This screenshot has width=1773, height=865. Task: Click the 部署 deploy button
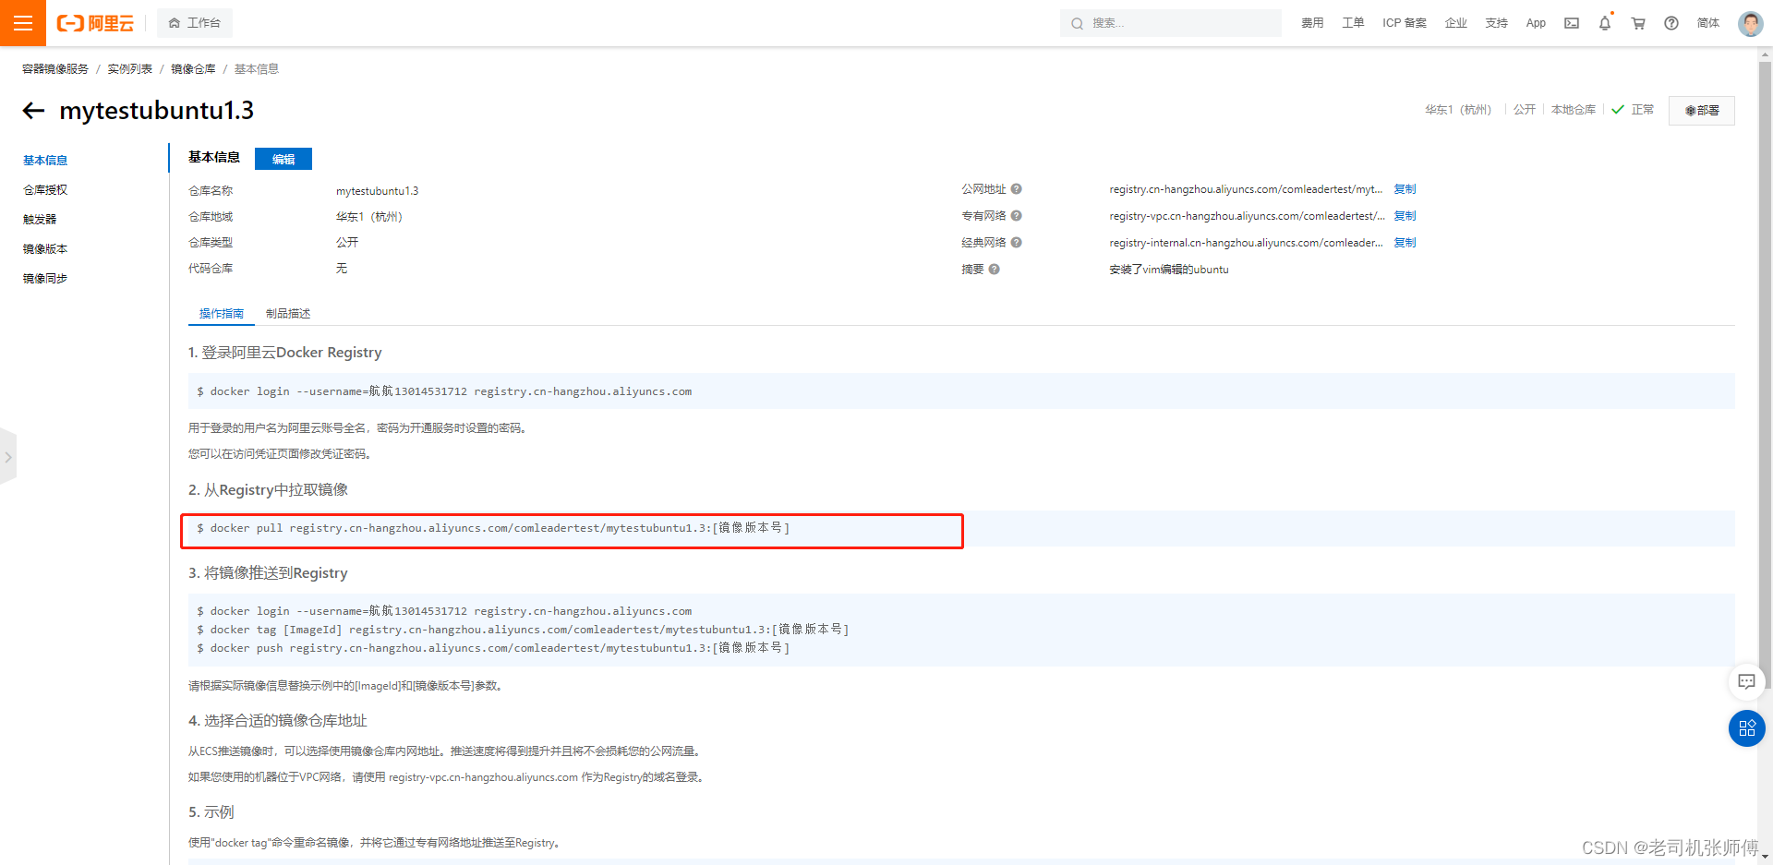coord(1702,111)
